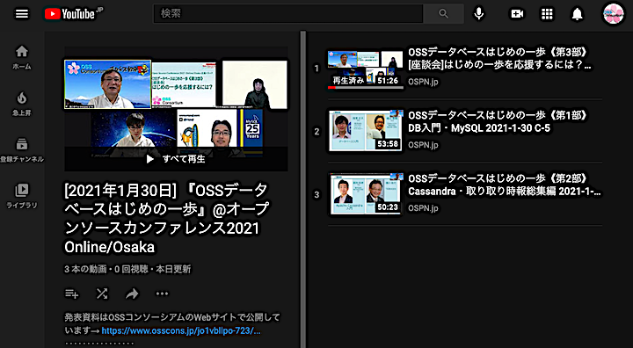Click the red watched progress bar on video 1
This screenshot has width=633, height=348.
coord(331,88)
